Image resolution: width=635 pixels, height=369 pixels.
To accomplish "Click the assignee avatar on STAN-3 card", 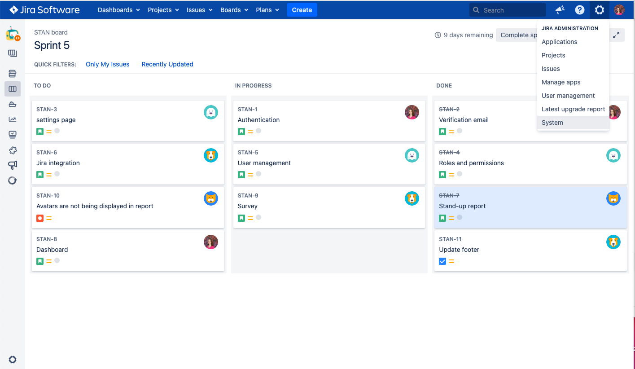I will 211,112.
